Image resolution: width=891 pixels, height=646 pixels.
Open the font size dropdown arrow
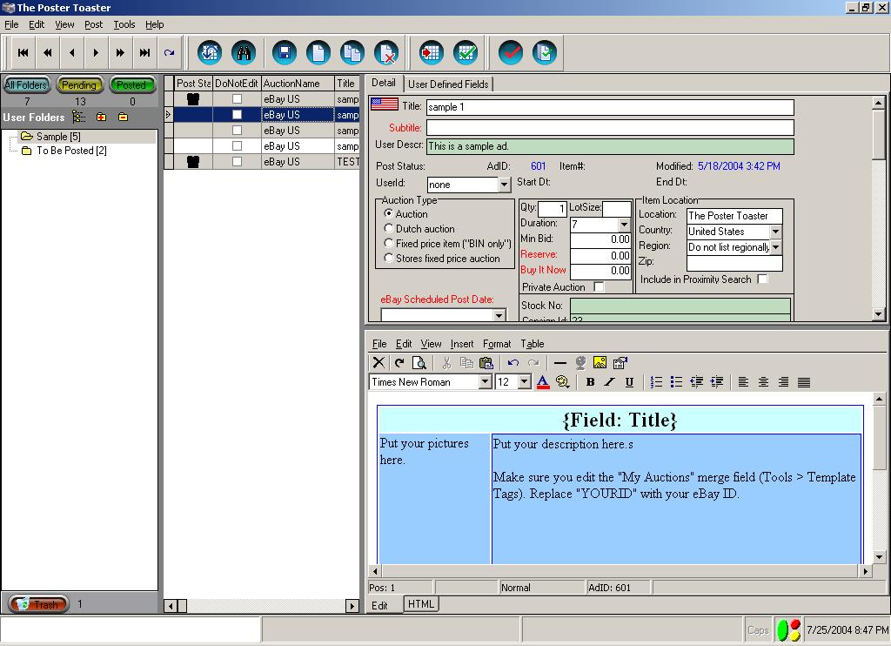tap(525, 382)
